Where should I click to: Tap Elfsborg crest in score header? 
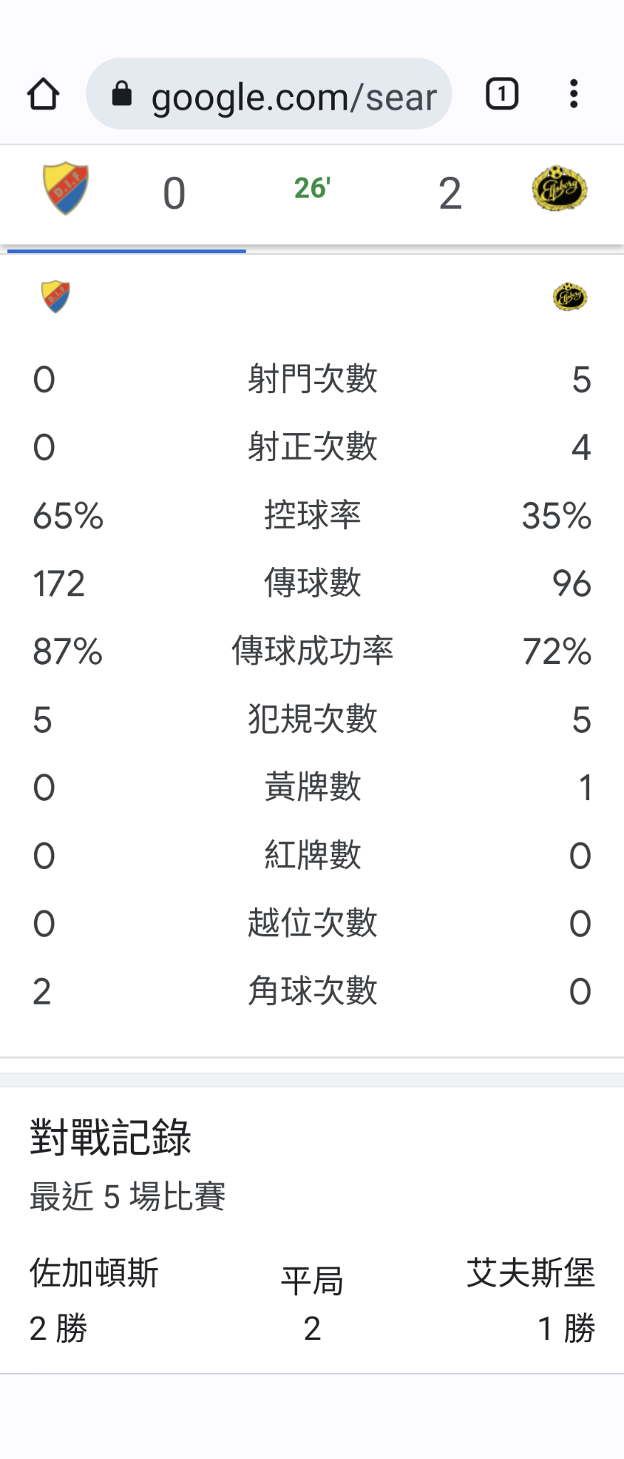tap(559, 189)
